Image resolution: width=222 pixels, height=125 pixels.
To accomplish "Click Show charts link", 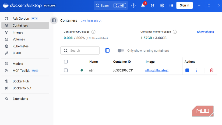I will point(205,32).
